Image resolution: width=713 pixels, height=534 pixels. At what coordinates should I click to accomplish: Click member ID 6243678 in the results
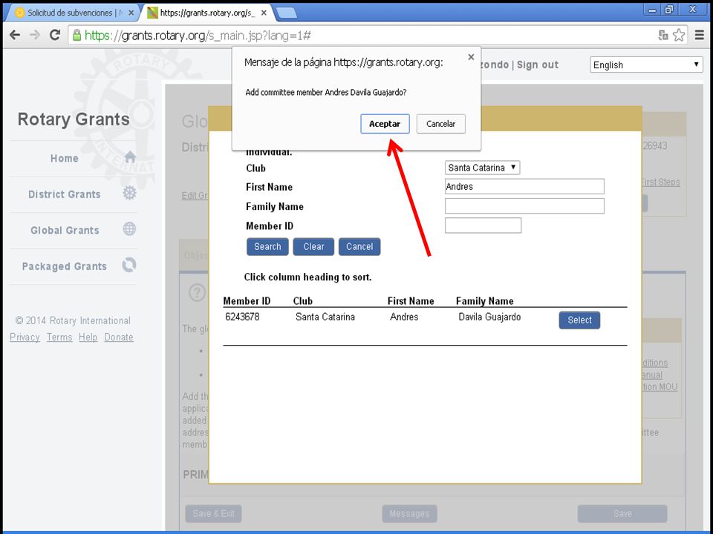pyautogui.click(x=242, y=317)
